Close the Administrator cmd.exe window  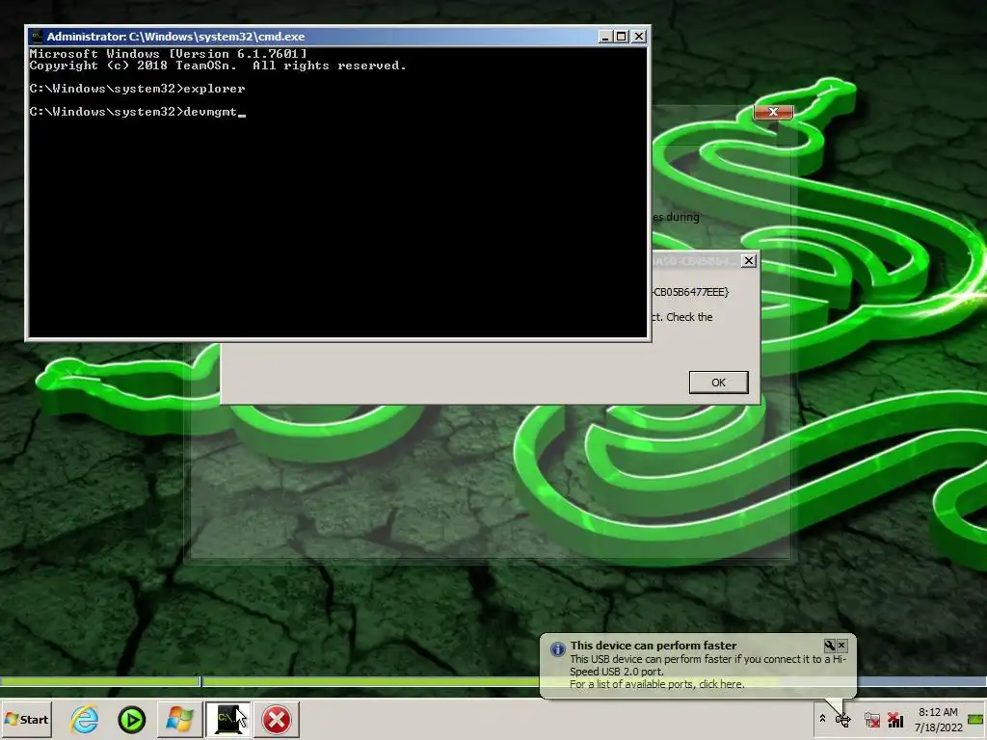639,37
